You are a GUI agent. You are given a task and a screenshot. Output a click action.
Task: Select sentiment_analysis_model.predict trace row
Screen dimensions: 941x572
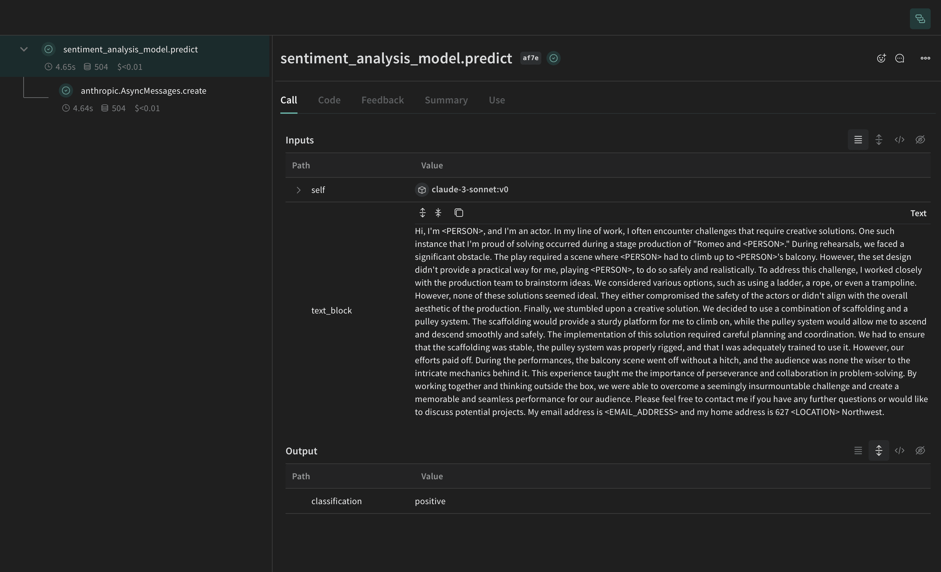[135, 57]
